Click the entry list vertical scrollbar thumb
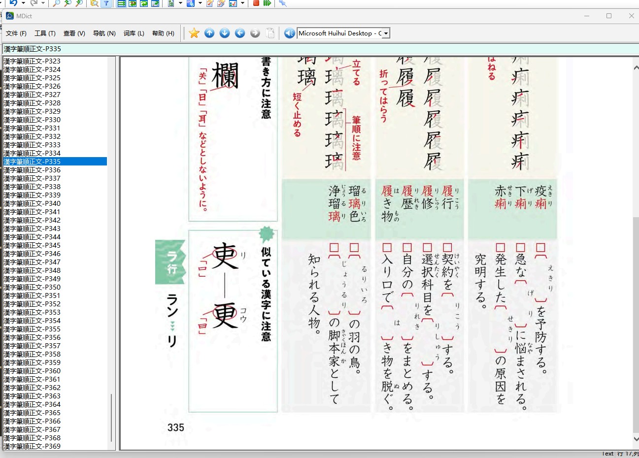 point(112,417)
